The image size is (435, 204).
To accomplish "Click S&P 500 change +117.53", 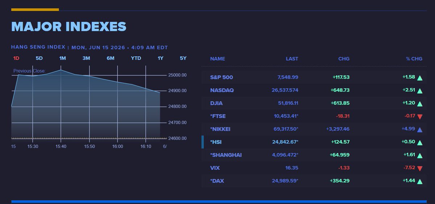I will click(x=341, y=77).
